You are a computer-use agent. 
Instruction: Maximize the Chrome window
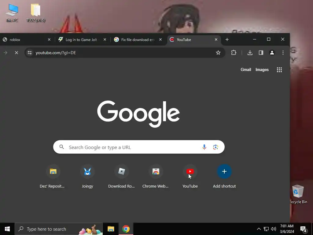point(269,39)
